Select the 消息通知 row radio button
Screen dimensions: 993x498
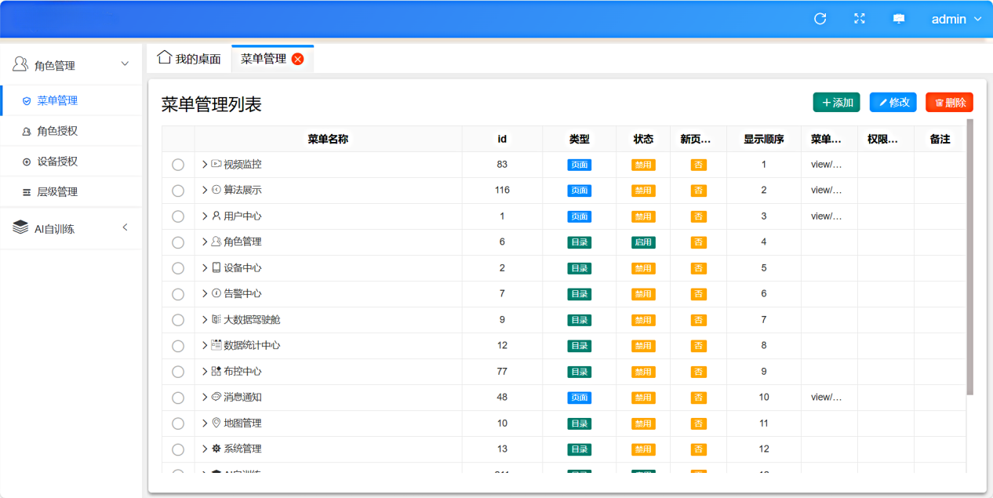point(178,398)
